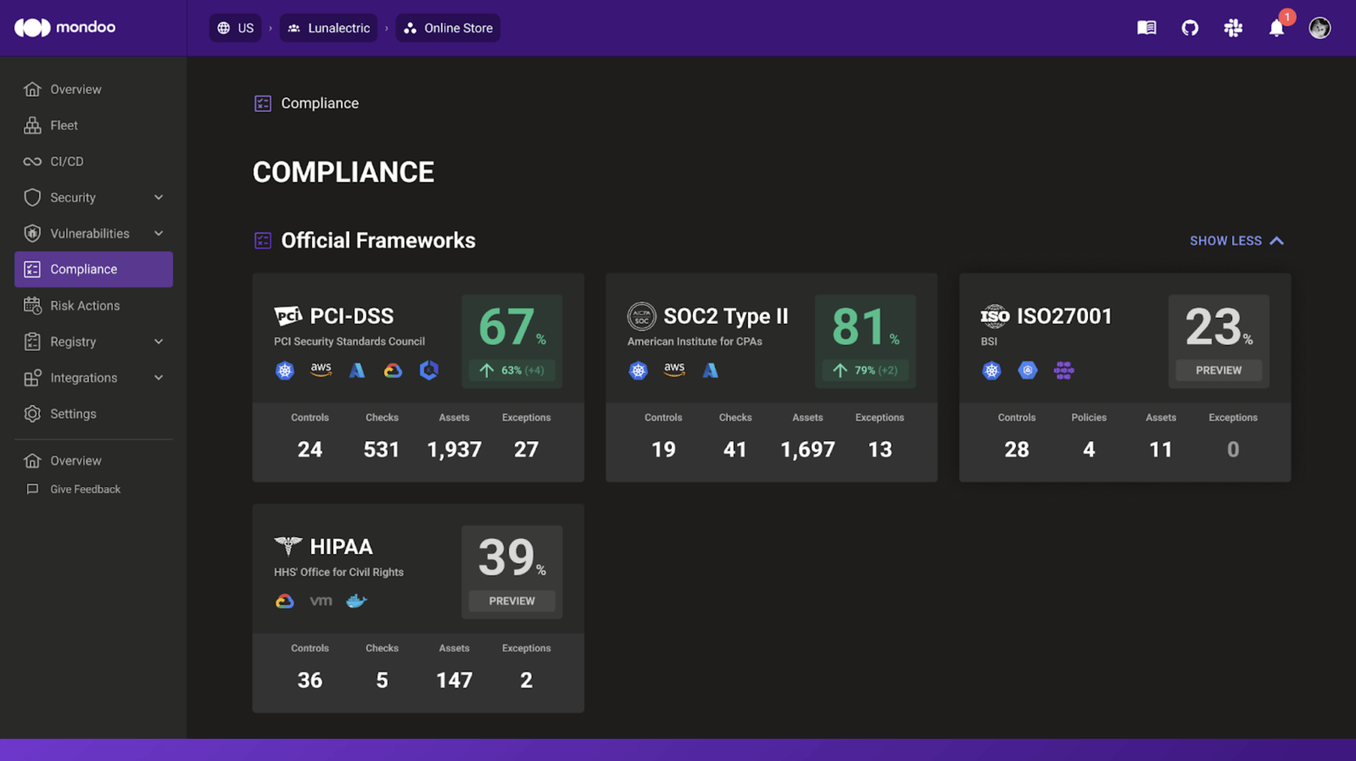Viewport: 1356px width, 761px height.
Task: Click the Compliance breadcrumb above heading
Action: 320,103
